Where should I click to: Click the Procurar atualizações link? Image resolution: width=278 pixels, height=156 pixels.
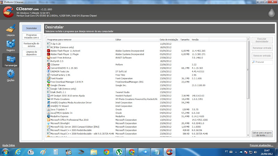pos(261,145)
